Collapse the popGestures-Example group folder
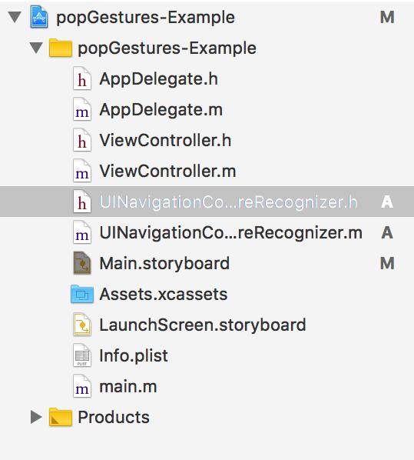Image resolution: width=414 pixels, height=460 pixels. [36, 48]
